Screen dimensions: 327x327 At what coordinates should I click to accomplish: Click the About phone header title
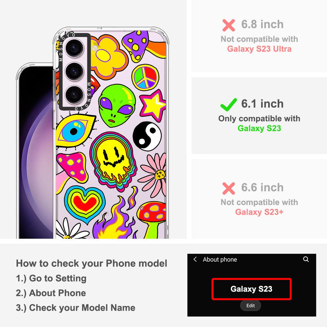click(x=220, y=259)
